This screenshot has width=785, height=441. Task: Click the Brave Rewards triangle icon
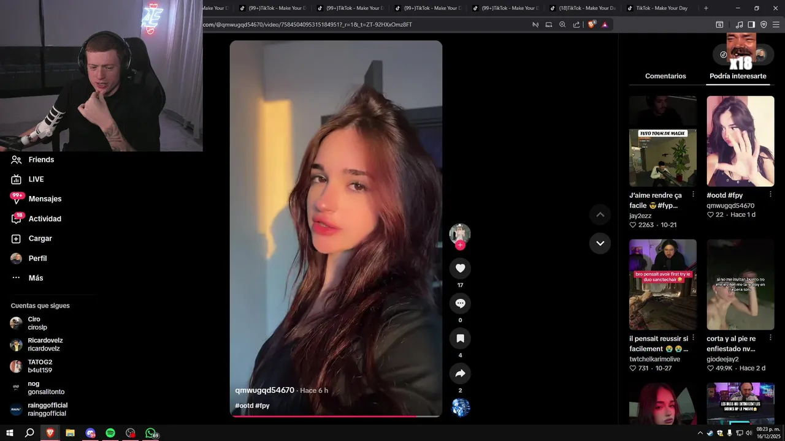coord(605,24)
